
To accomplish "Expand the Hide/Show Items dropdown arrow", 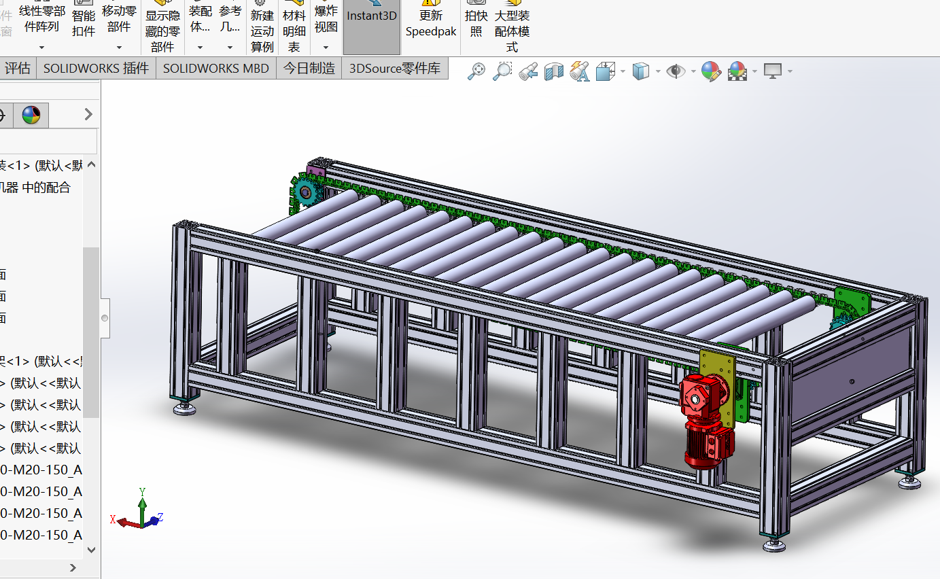I will click(693, 71).
